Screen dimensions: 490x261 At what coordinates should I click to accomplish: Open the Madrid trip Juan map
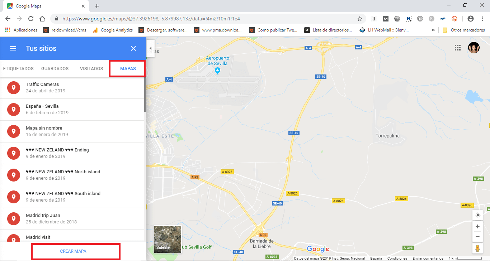click(x=72, y=219)
